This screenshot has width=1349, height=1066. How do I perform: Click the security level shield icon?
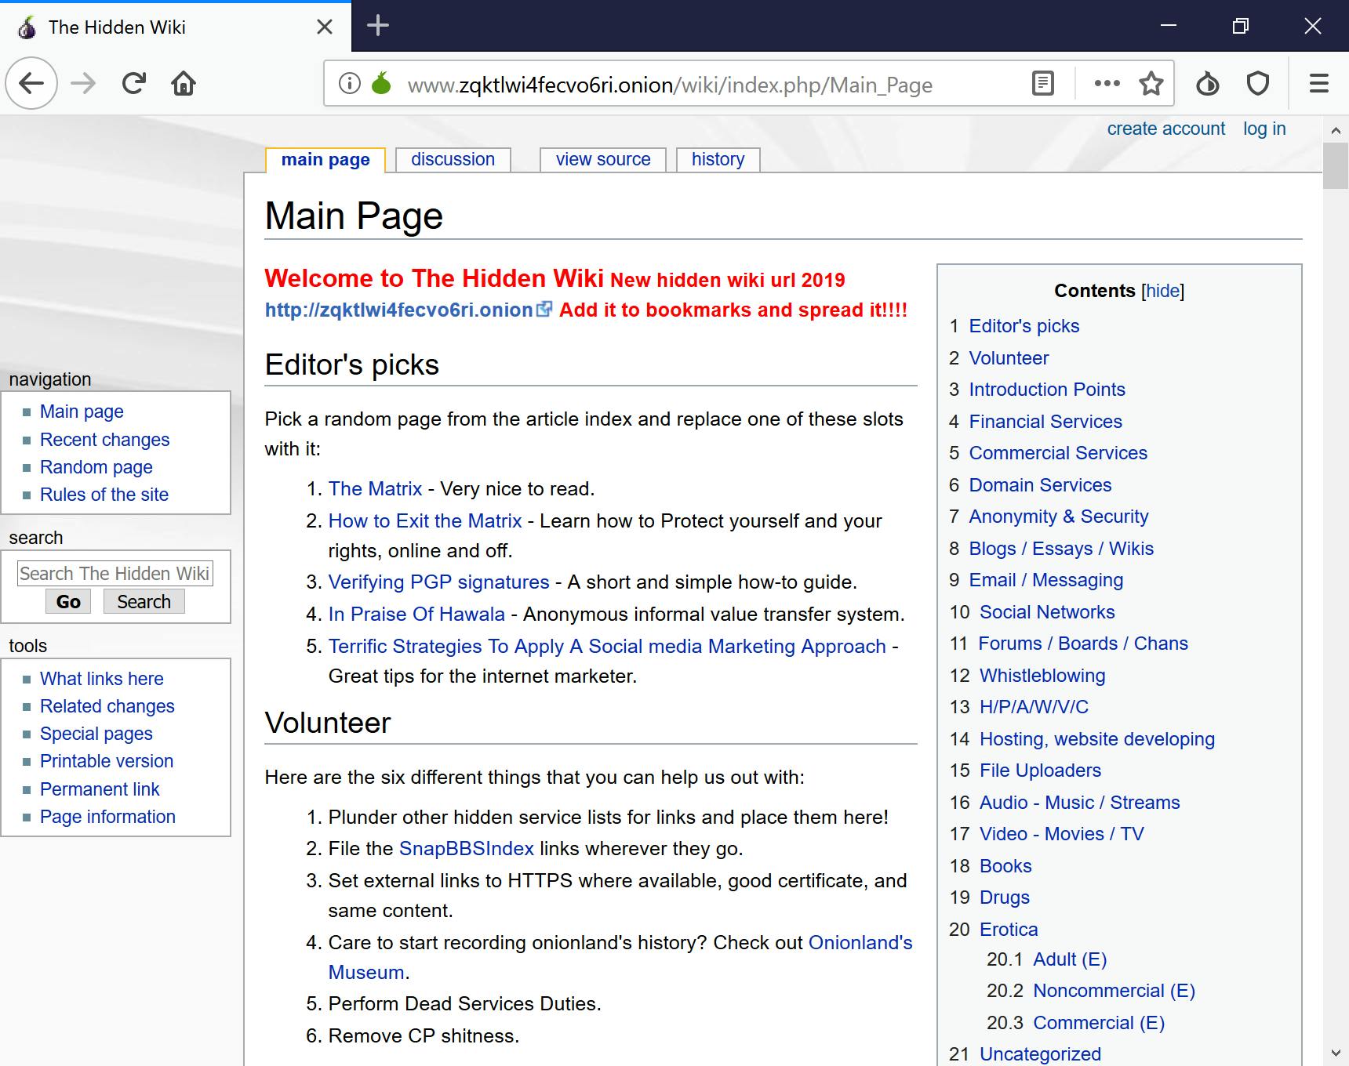[1258, 83]
